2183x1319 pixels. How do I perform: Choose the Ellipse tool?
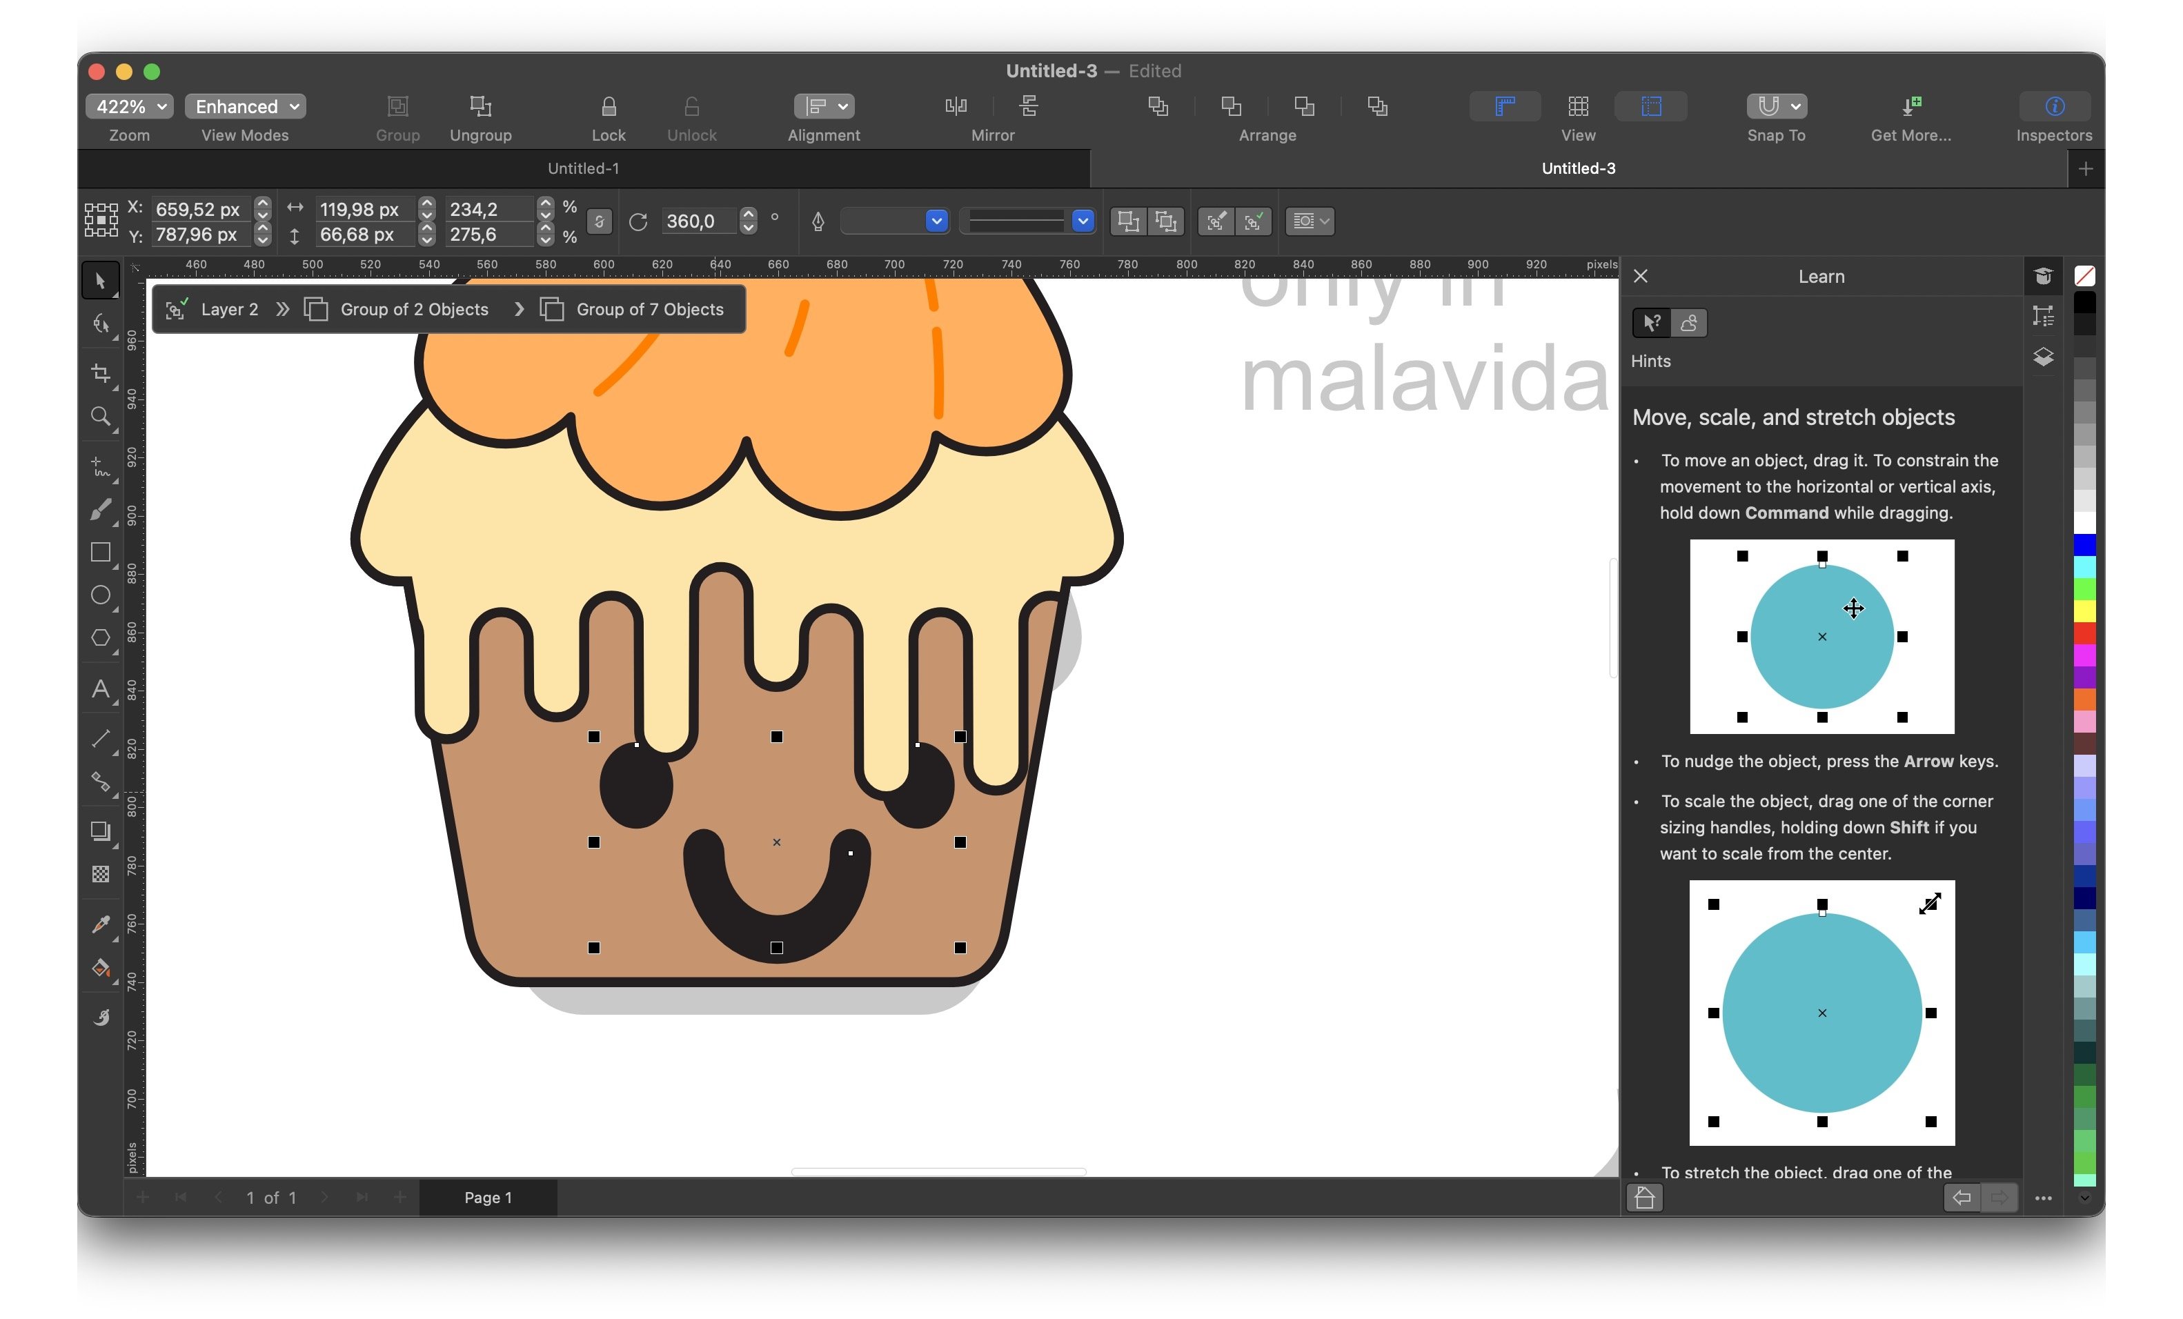coord(100,595)
